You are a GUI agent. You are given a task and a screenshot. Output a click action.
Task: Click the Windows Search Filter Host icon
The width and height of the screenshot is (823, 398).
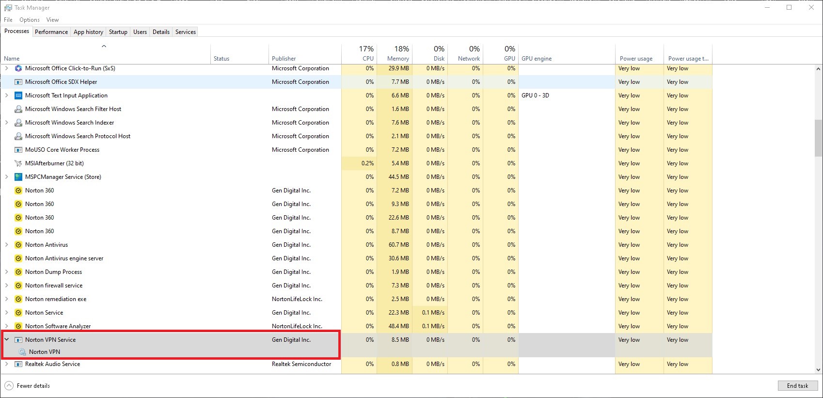click(18, 109)
